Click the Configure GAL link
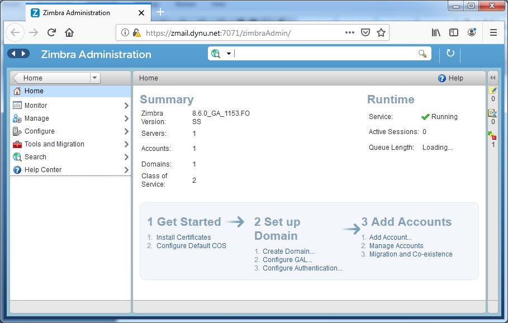The height and width of the screenshot is (323, 508). click(x=287, y=260)
